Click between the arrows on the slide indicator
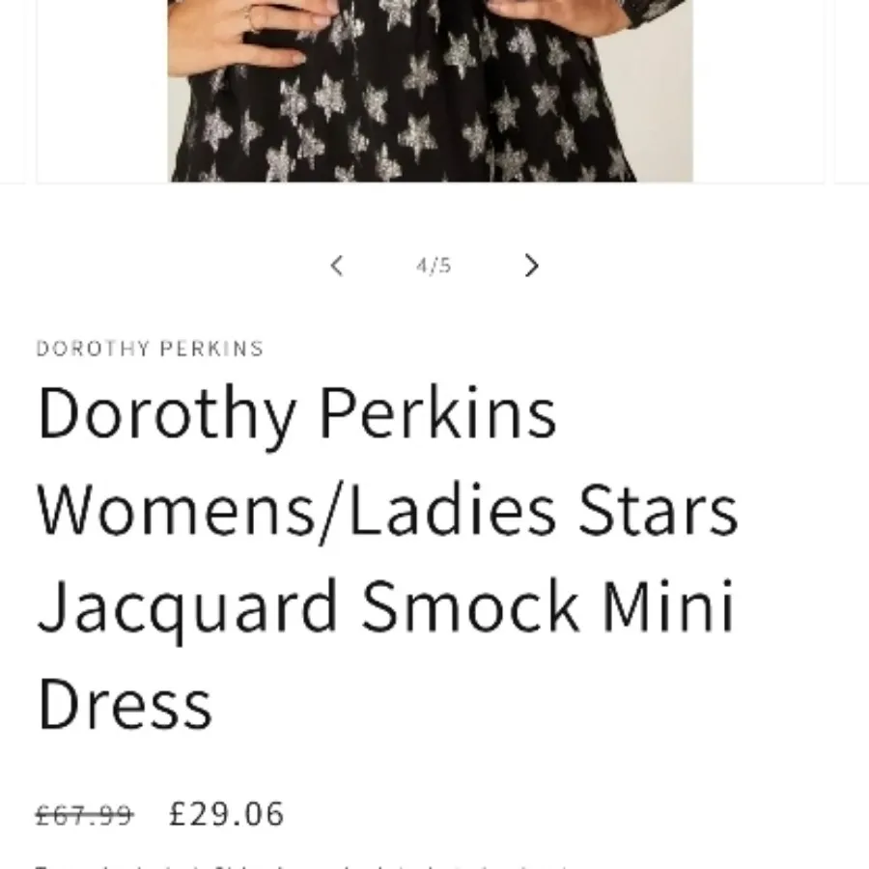The image size is (869, 869). pyautogui.click(x=433, y=266)
